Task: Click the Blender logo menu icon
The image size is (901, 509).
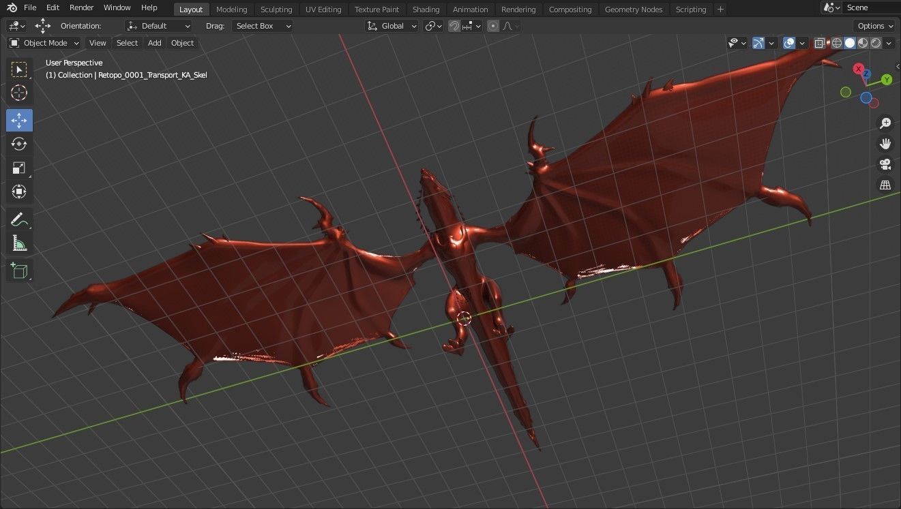Action: point(11,7)
